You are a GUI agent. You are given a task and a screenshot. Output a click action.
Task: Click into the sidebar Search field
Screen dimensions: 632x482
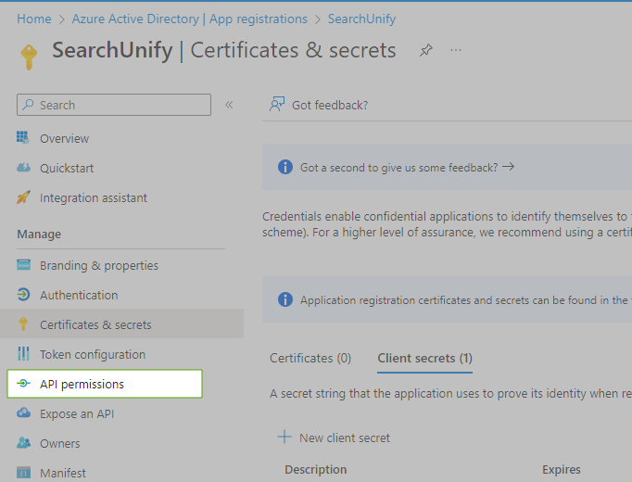coord(120,105)
